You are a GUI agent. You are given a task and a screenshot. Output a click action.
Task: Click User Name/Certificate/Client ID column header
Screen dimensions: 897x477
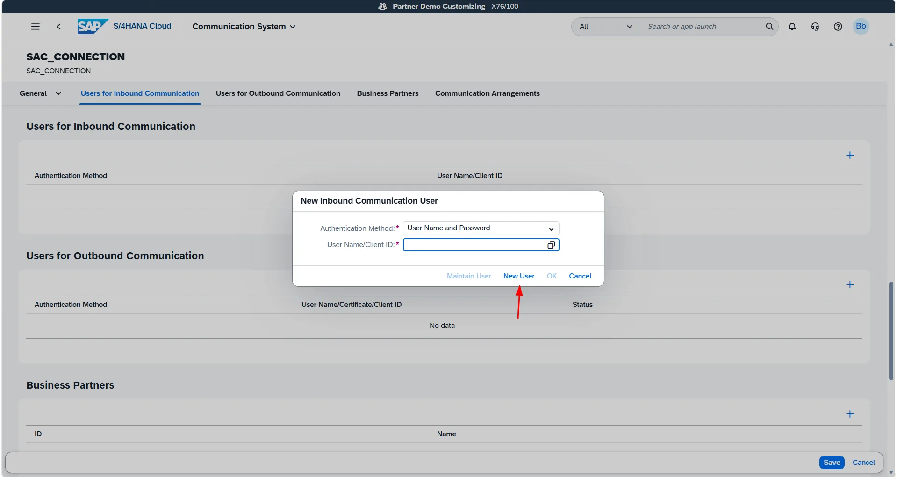[352, 305]
